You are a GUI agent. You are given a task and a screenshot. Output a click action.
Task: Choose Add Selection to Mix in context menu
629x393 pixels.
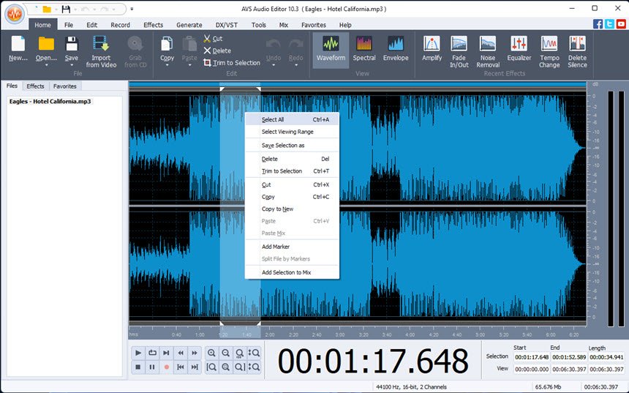292,272
